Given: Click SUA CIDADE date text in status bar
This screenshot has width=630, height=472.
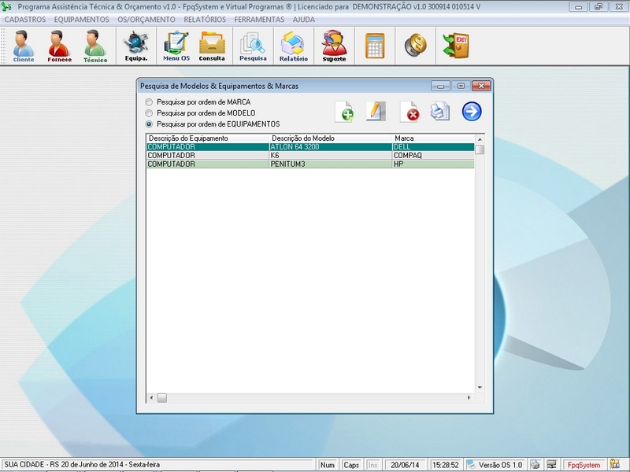Looking at the screenshot, I should tap(82, 464).
